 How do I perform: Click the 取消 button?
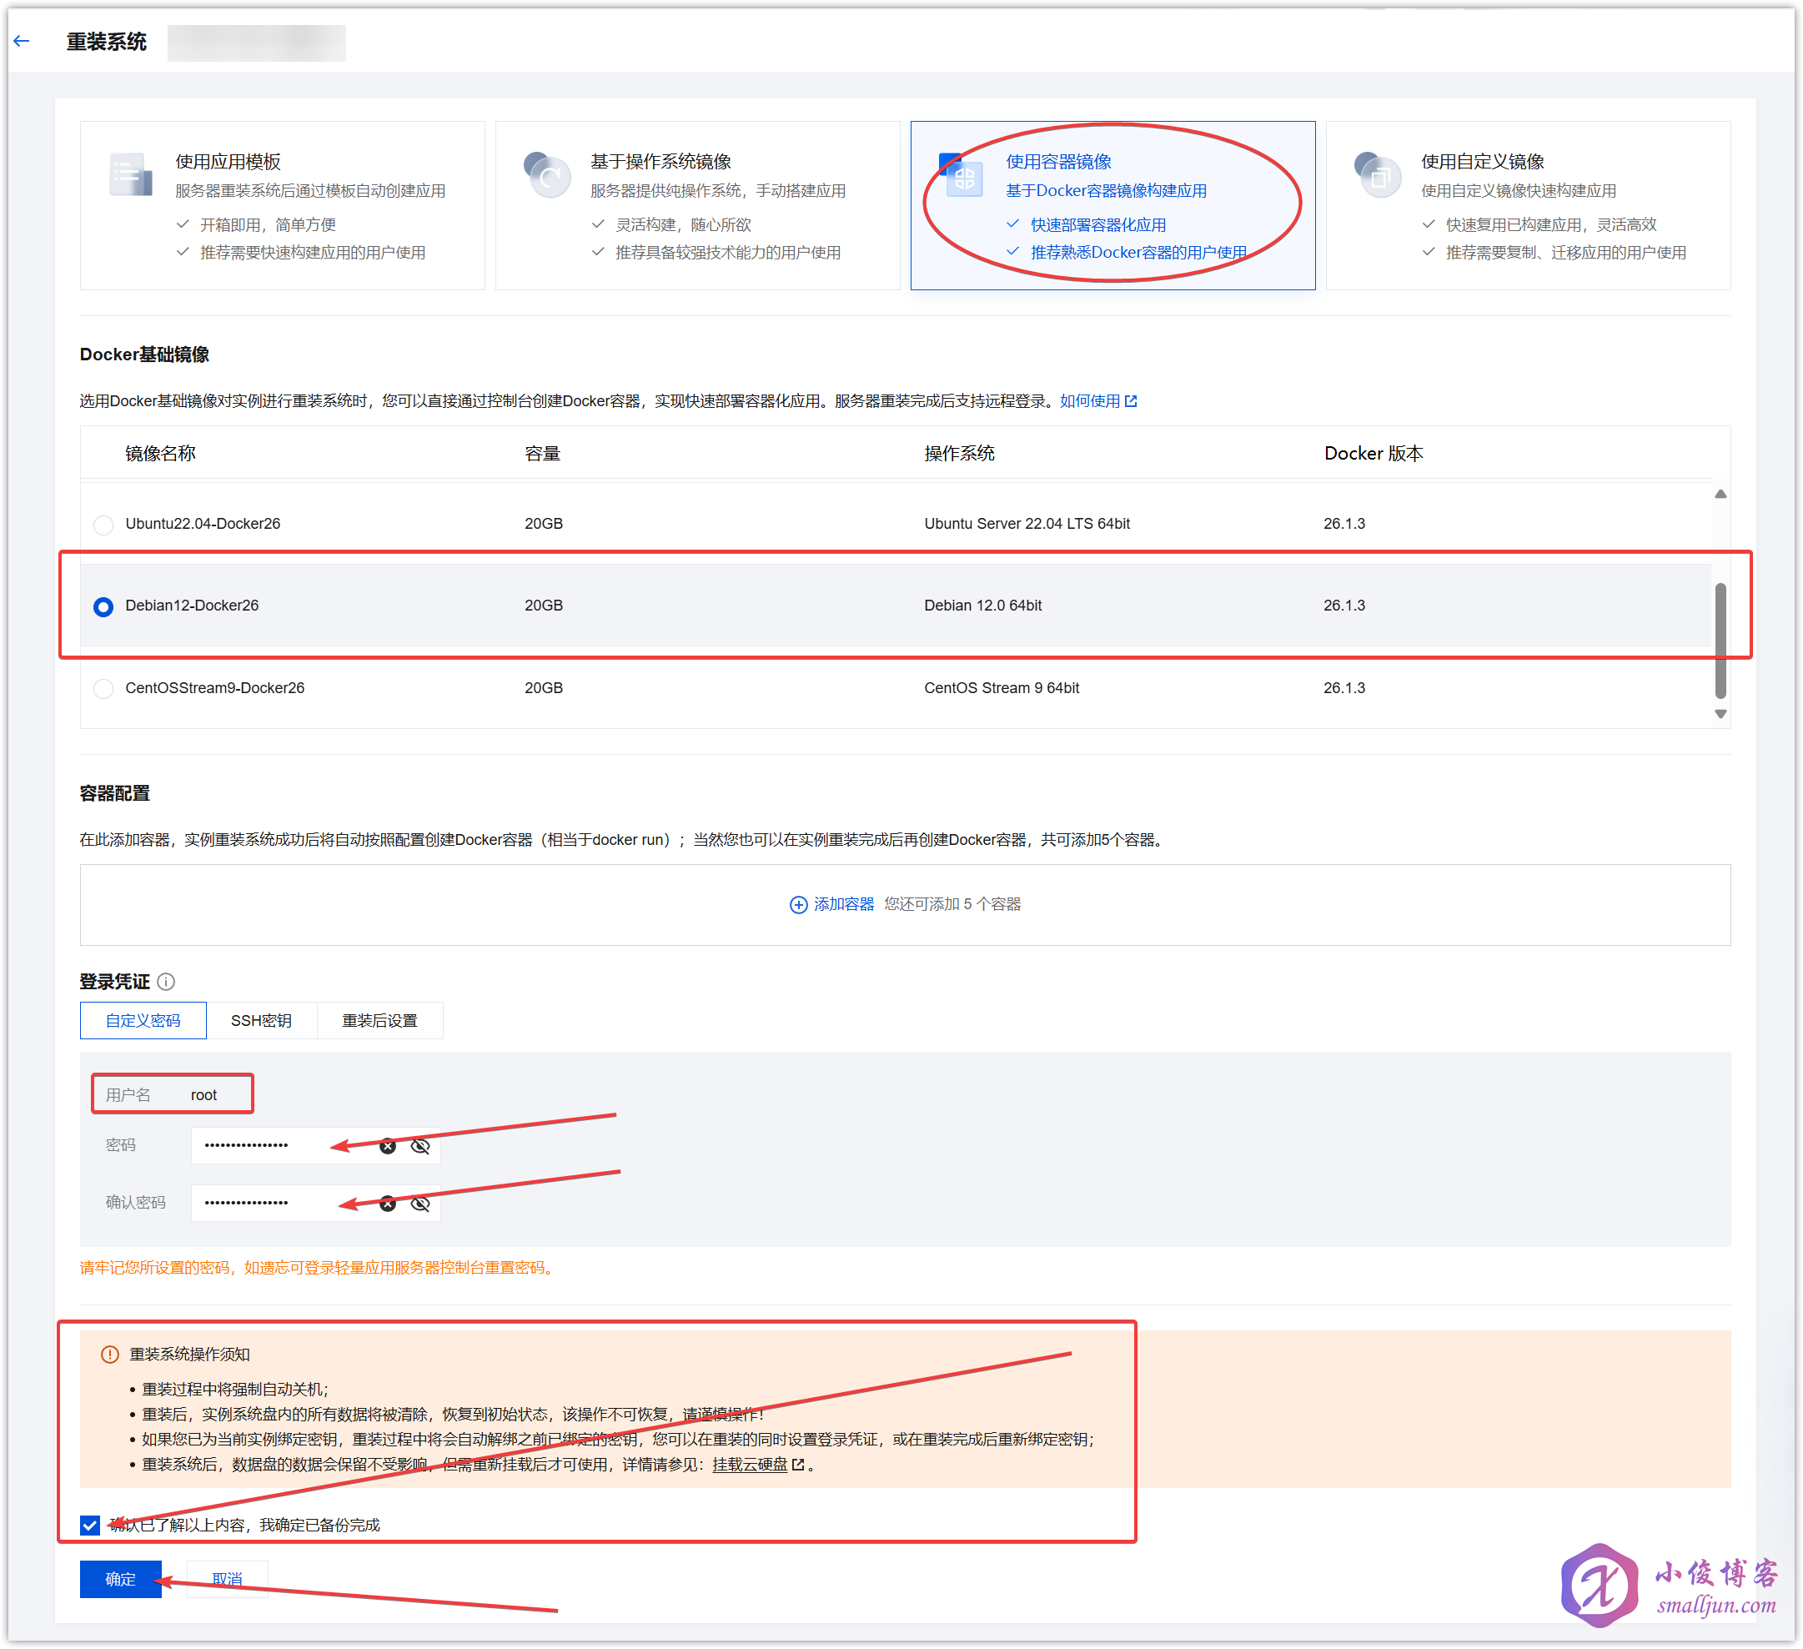(227, 1578)
